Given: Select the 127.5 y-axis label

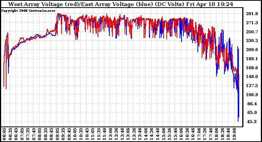Looking at the screenshot, I should coord(252,86).
